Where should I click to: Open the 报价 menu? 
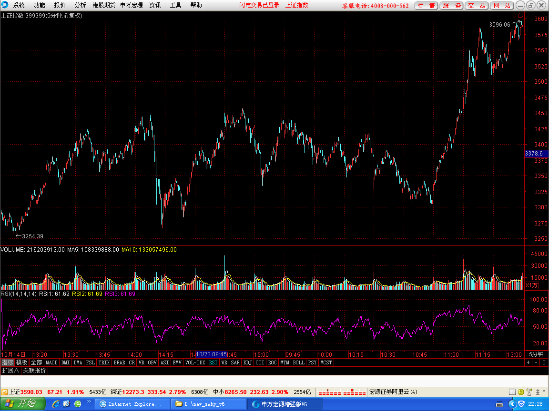tap(60, 5)
